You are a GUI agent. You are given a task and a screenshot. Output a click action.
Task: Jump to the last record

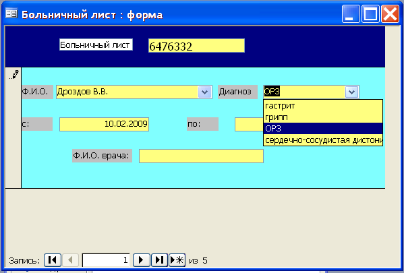point(159,260)
